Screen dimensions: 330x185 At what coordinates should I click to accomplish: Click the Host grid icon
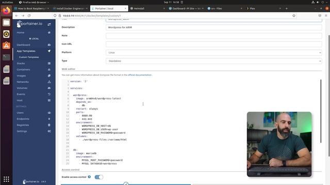click(x=49, y=101)
